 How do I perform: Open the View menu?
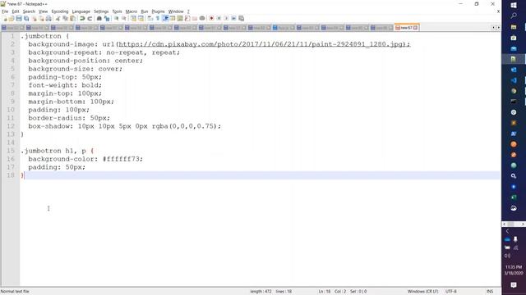tap(44, 11)
